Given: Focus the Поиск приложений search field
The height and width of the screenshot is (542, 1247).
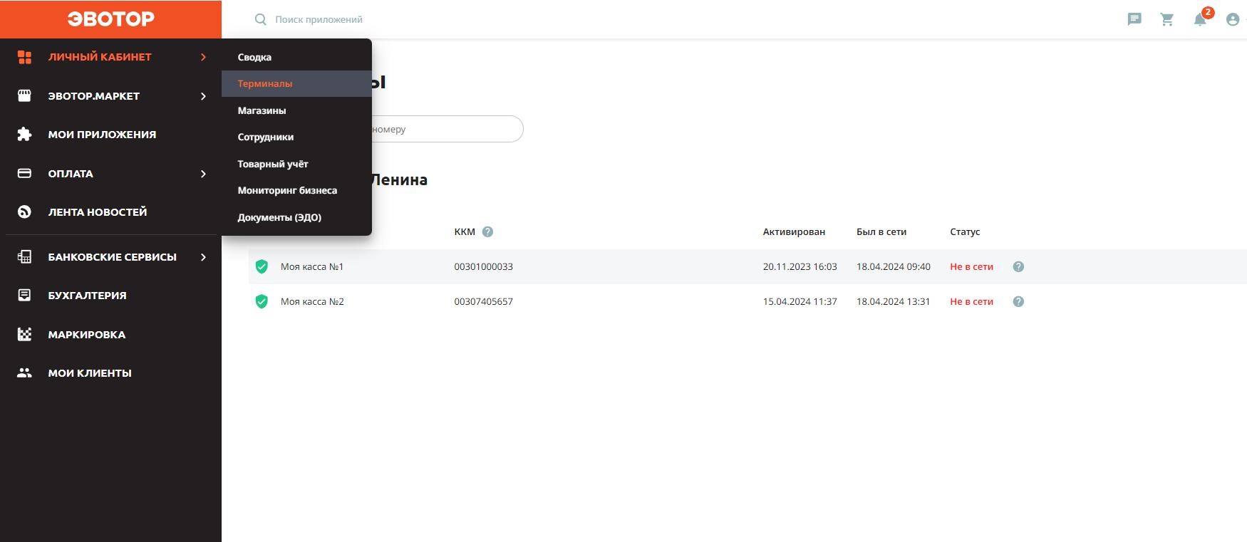Looking at the screenshot, I should click(319, 19).
